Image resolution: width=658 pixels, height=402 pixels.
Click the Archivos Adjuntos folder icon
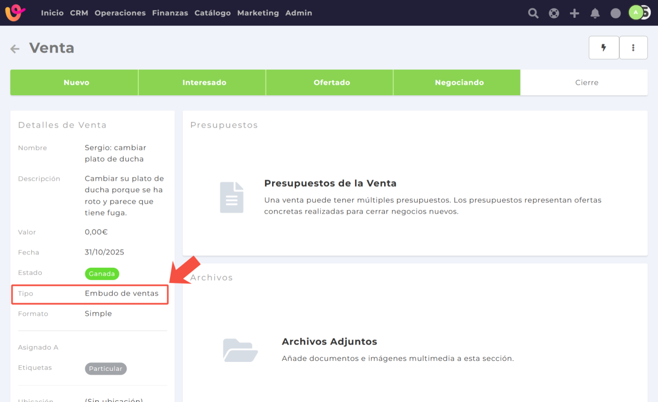[240, 350]
